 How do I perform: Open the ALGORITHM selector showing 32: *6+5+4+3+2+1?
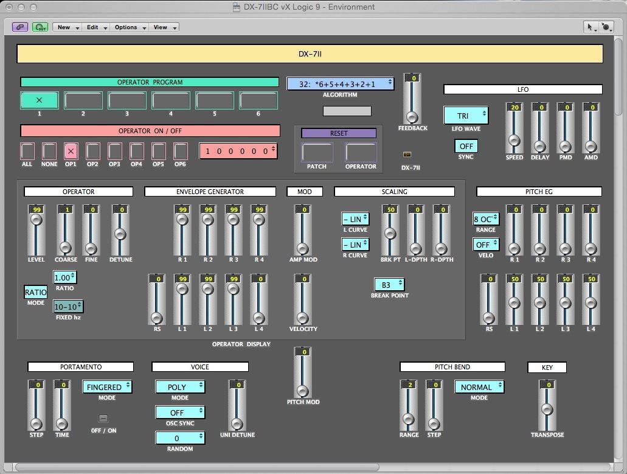(x=341, y=83)
